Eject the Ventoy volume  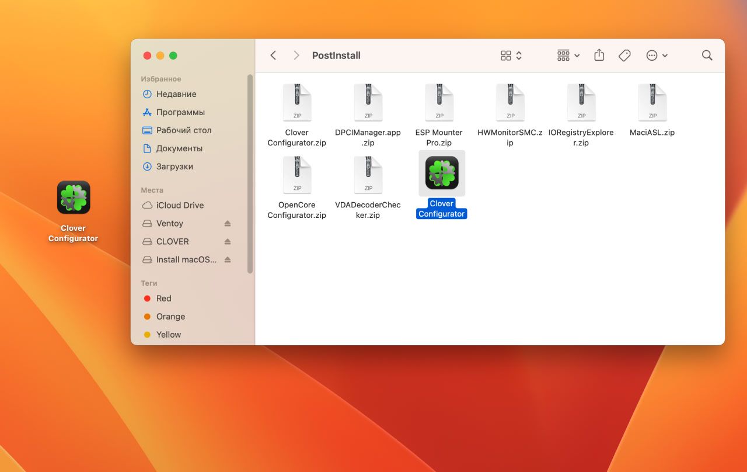(228, 224)
